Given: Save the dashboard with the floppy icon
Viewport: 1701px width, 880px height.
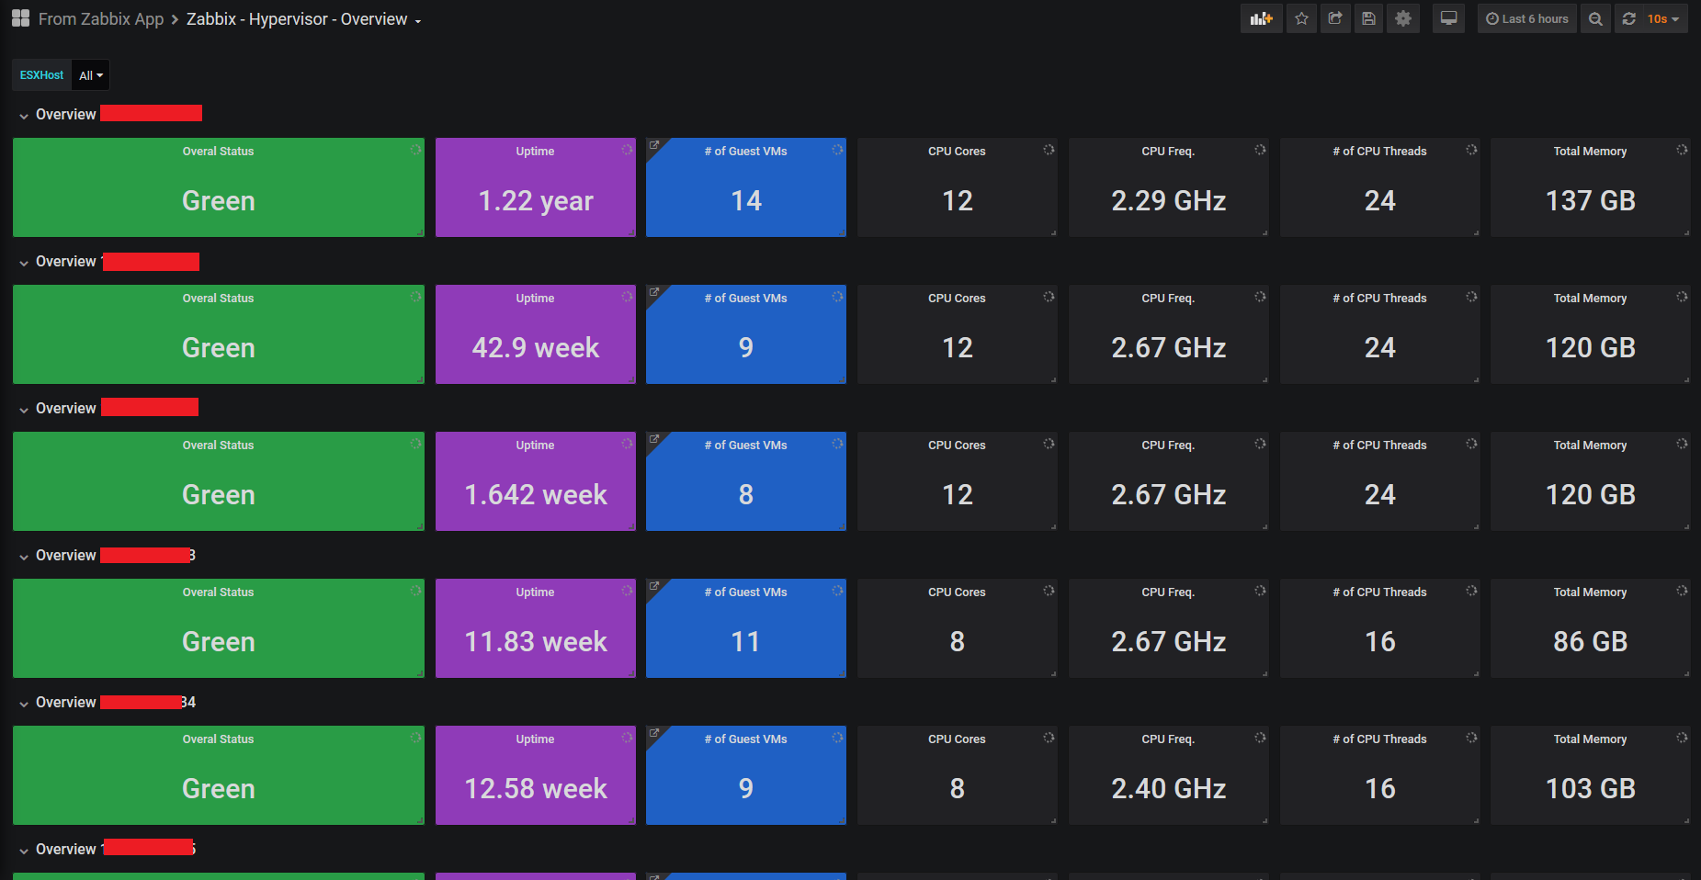Looking at the screenshot, I should click(x=1368, y=18).
